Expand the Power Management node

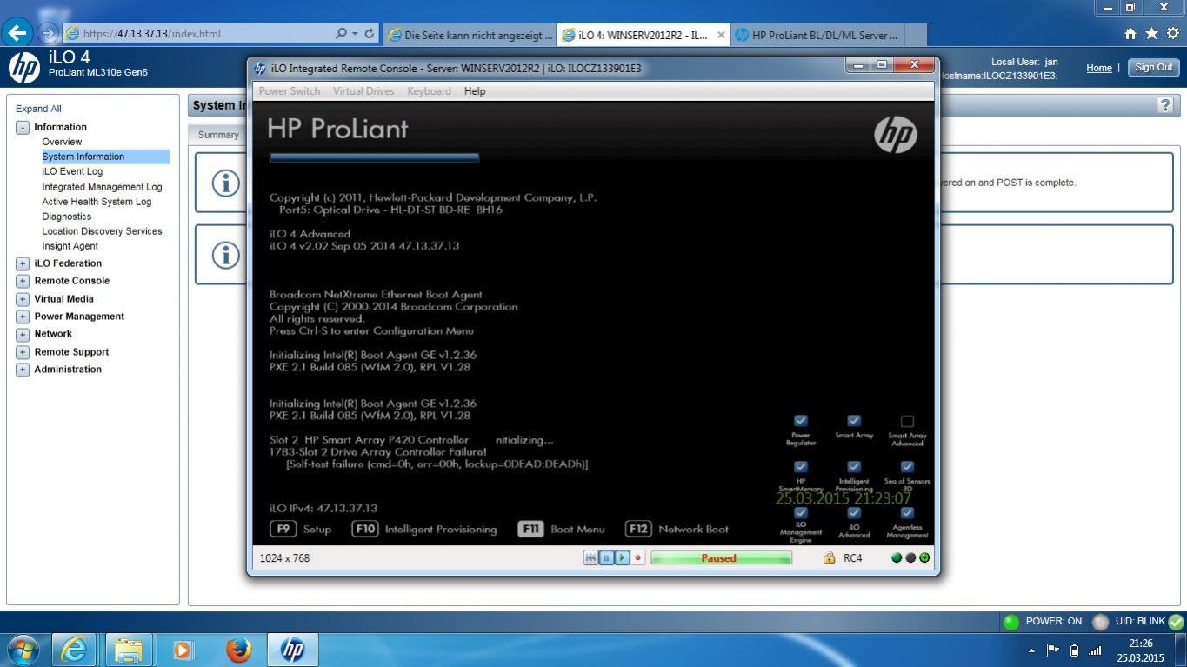pos(23,317)
